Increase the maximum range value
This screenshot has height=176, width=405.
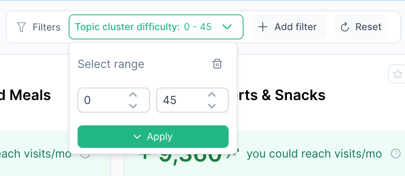[212, 95]
